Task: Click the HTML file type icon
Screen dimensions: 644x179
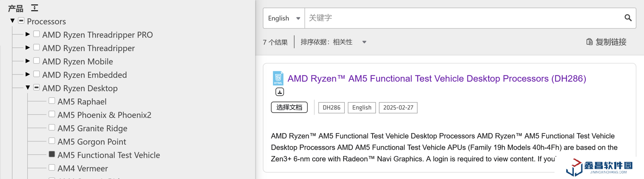Action: coord(278,78)
